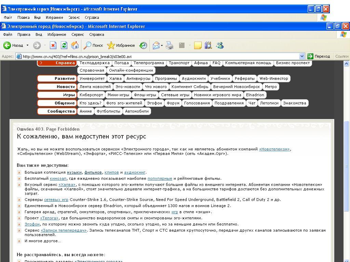
Task: Open the Лента новостей navigation item
Action: (95, 87)
